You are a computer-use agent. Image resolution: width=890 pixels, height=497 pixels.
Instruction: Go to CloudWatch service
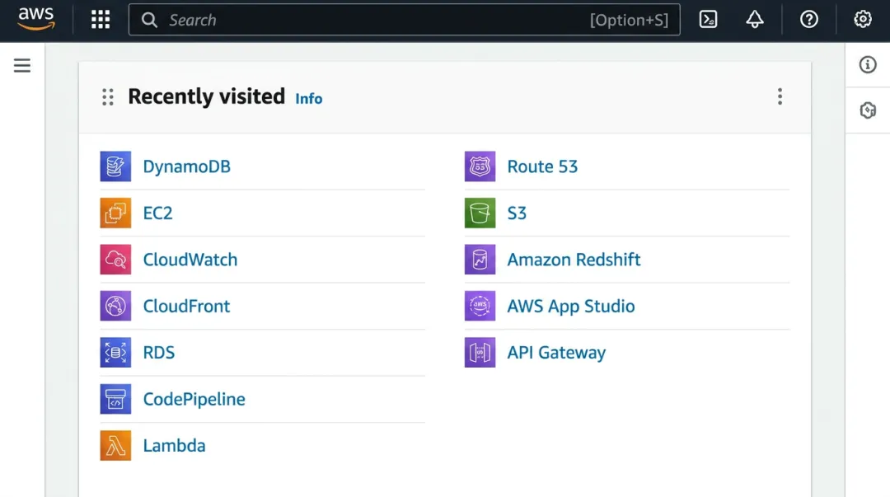pos(190,260)
